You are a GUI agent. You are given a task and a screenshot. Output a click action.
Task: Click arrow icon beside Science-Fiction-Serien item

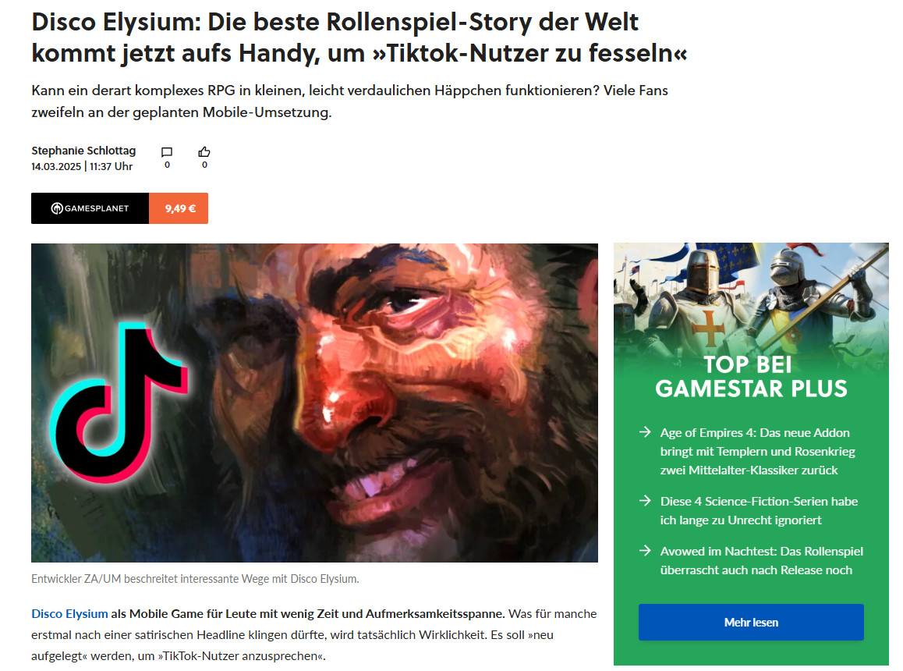coord(645,500)
